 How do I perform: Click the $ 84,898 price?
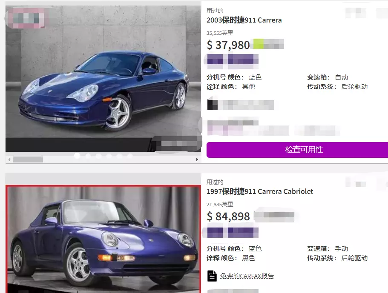[x=228, y=216]
